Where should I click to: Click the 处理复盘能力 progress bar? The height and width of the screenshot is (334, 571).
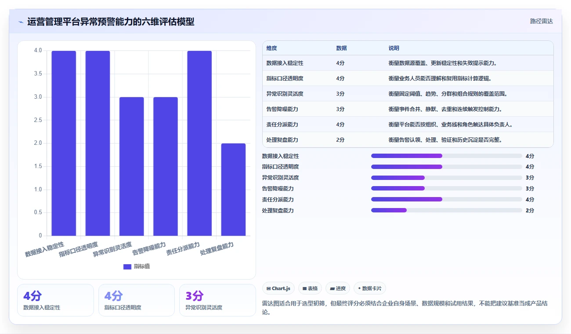pos(447,210)
